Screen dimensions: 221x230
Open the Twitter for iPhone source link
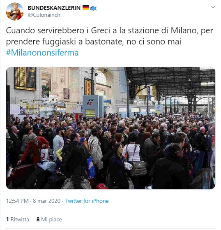pyautogui.click(x=87, y=201)
